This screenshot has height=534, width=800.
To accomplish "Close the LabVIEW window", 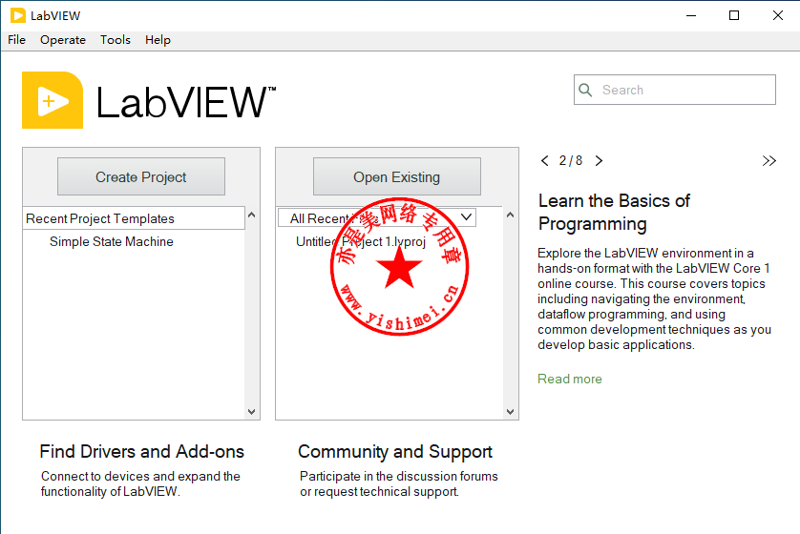I will pyautogui.click(x=777, y=16).
